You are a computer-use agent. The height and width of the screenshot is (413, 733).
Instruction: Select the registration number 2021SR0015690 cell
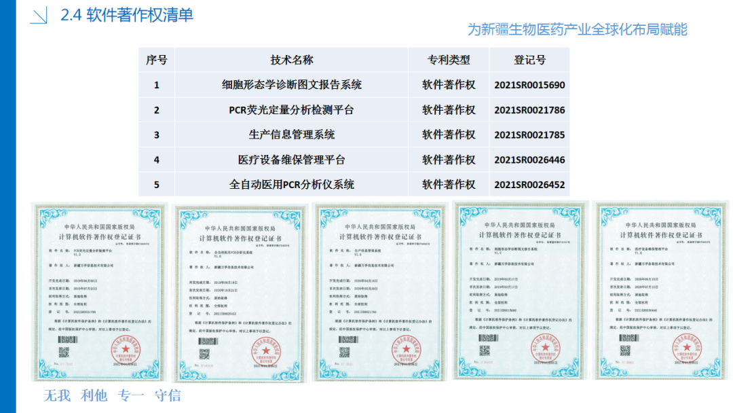529,85
